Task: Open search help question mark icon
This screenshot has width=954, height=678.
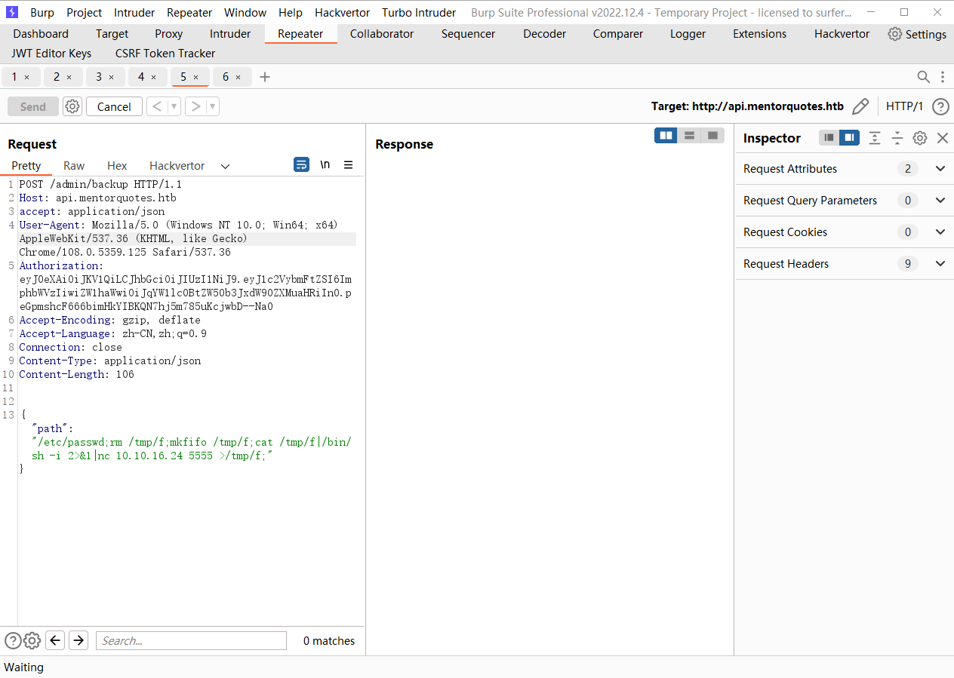Action: tap(13, 641)
